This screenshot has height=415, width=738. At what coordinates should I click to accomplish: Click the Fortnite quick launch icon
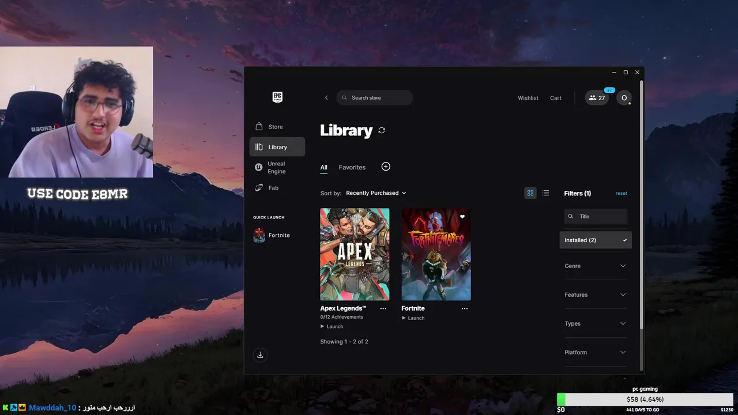259,235
